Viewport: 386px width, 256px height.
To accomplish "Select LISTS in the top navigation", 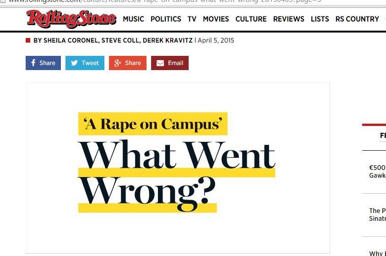I will (x=320, y=19).
